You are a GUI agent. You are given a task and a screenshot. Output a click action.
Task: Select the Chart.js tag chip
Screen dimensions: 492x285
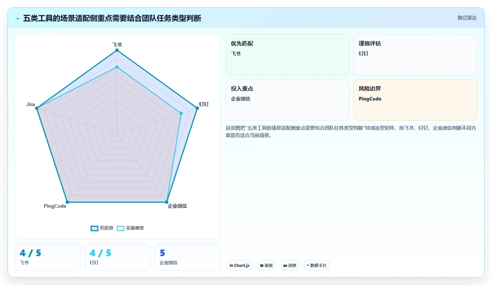pos(240,265)
